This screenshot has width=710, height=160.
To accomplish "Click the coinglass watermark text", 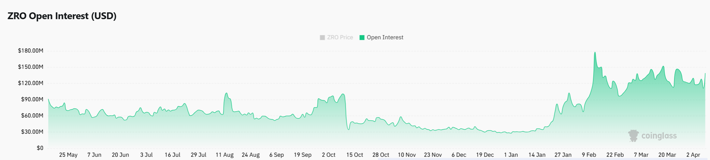I will point(659,136).
